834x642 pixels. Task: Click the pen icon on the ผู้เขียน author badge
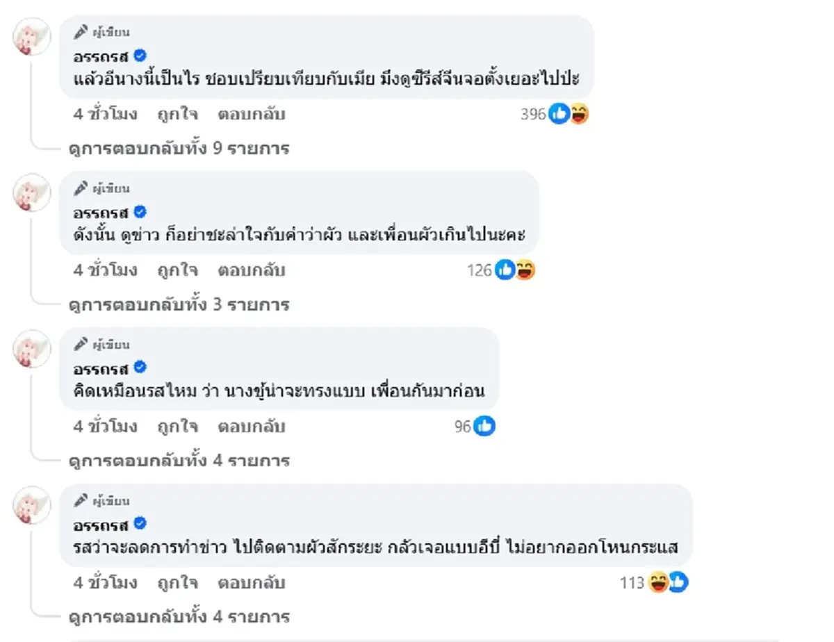(80, 31)
